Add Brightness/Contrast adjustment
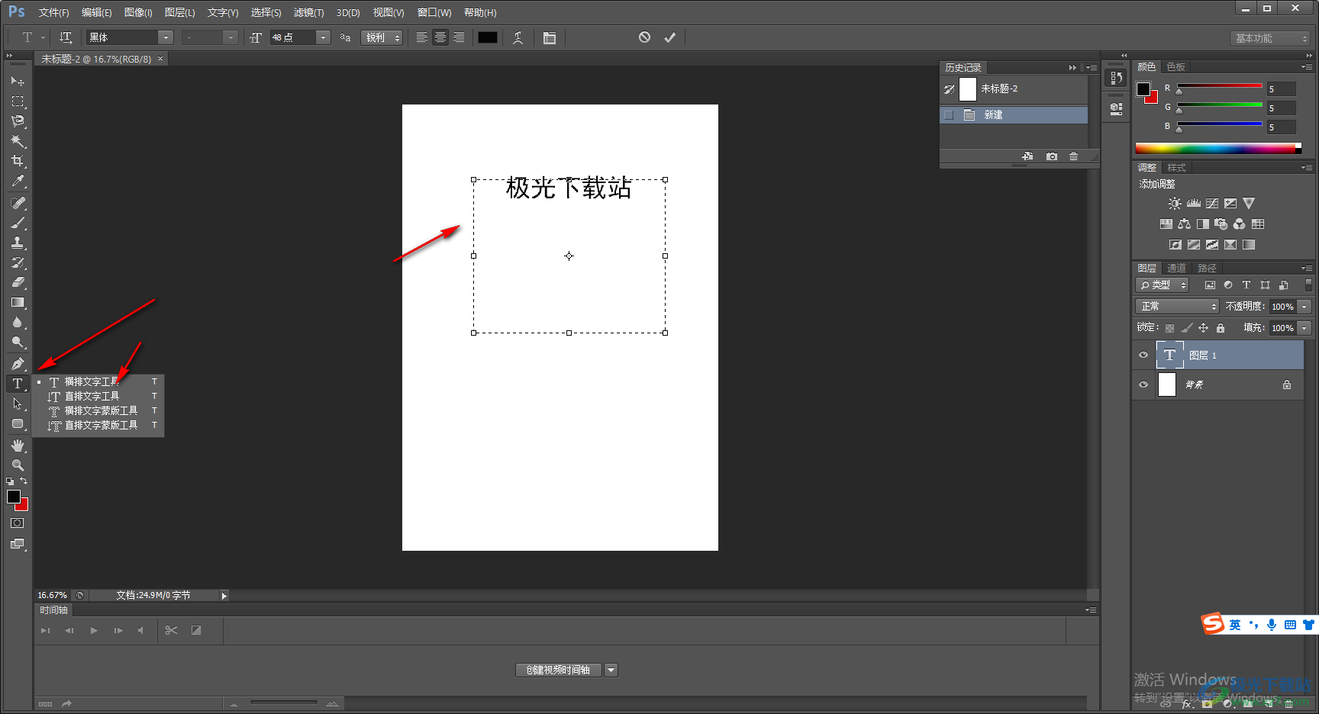The image size is (1319, 714). (1175, 204)
